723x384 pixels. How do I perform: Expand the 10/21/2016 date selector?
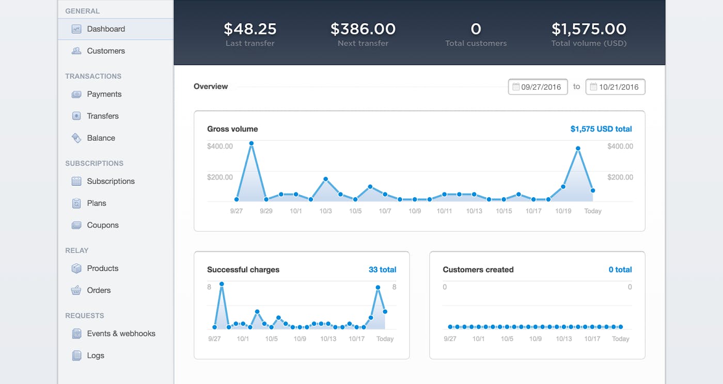[615, 87]
